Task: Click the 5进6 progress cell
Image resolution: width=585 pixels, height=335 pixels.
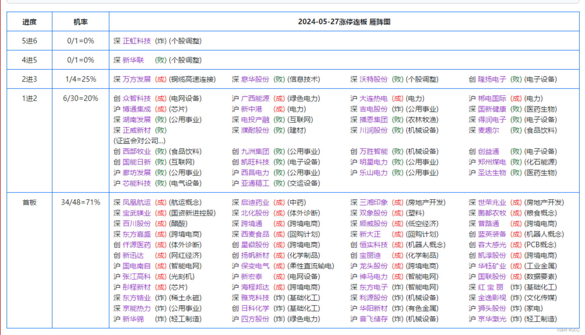Action: (x=30, y=41)
